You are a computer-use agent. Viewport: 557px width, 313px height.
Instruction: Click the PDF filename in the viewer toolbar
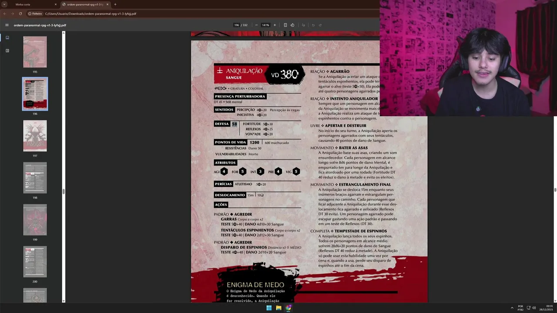[x=40, y=25]
